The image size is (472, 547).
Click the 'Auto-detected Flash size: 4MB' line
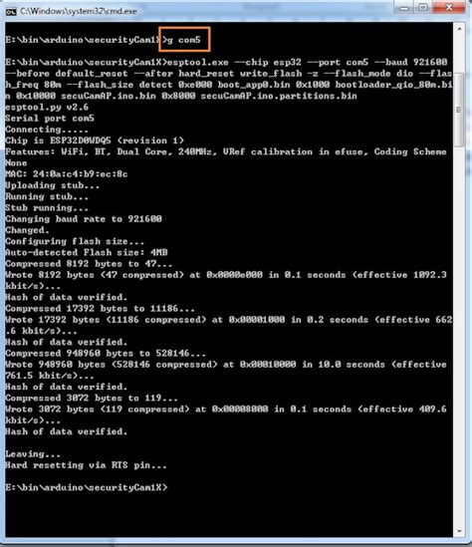87,252
